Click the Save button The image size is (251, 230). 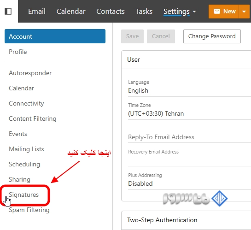pyautogui.click(x=132, y=36)
